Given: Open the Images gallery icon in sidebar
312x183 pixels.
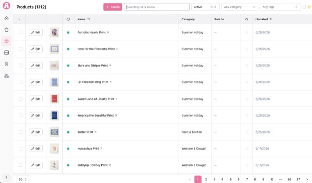Looking at the screenshot, I should coord(6,53).
